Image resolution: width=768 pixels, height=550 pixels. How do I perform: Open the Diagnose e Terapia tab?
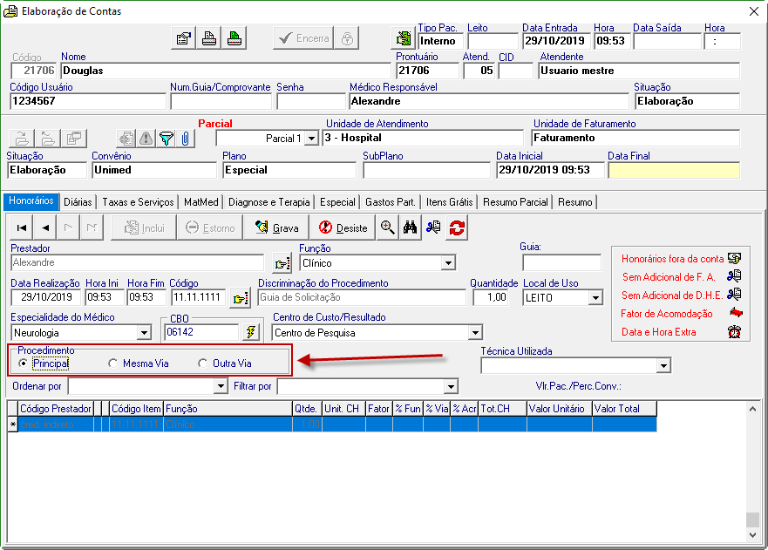(268, 202)
